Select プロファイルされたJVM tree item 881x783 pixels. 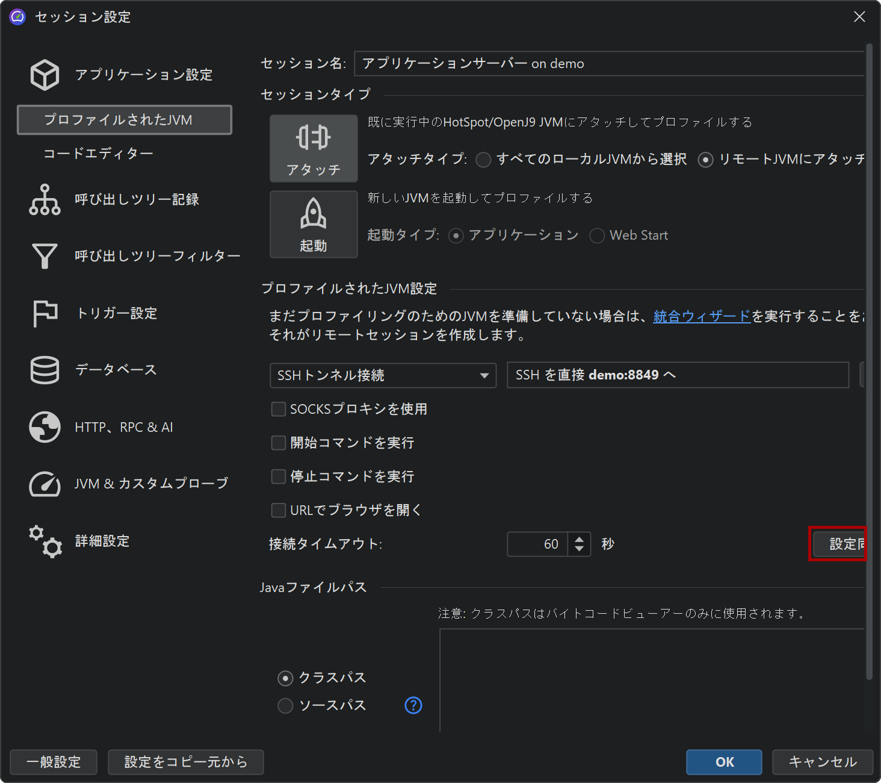pos(125,120)
